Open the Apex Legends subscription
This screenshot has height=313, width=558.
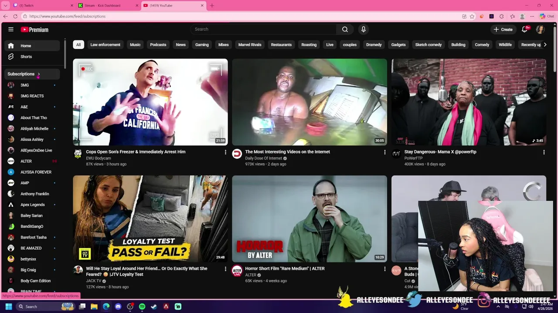click(32, 205)
